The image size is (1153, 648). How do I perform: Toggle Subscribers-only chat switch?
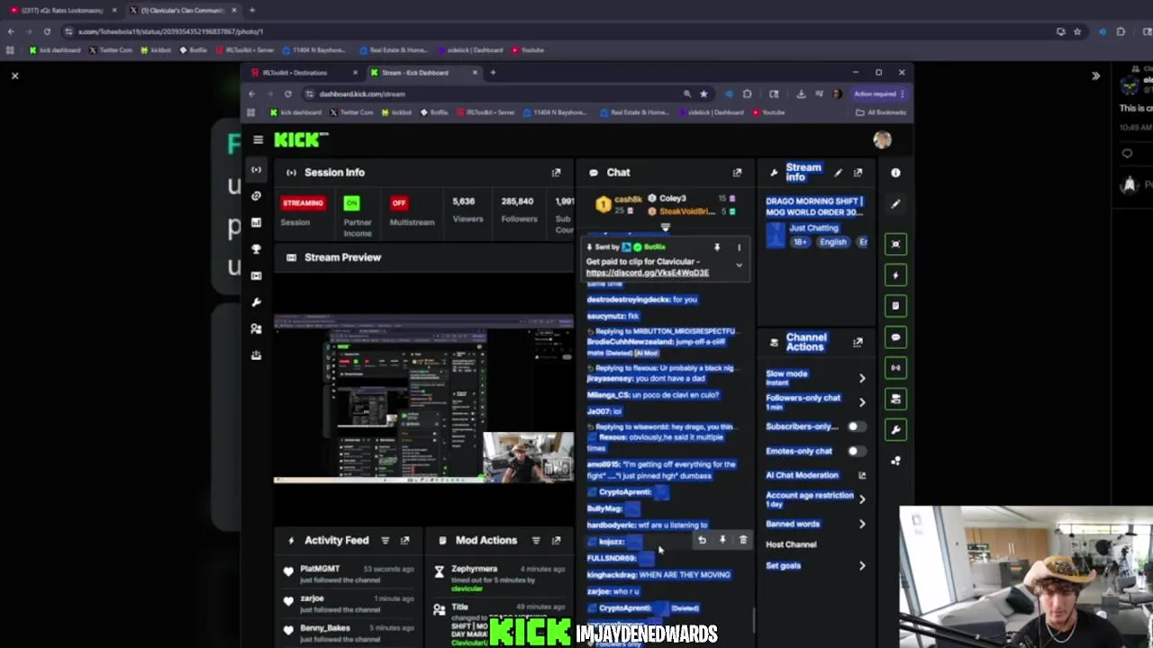(x=856, y=427)
